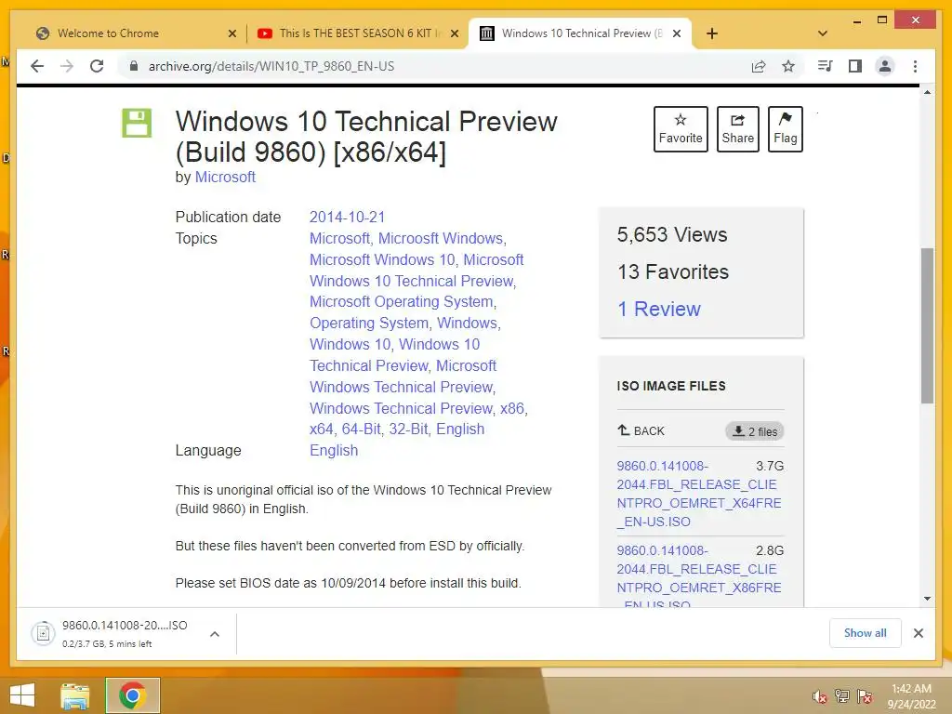Download the X86FRE ISO file
The width and height of the screenshot is (952, 714).
coord(699,576)
